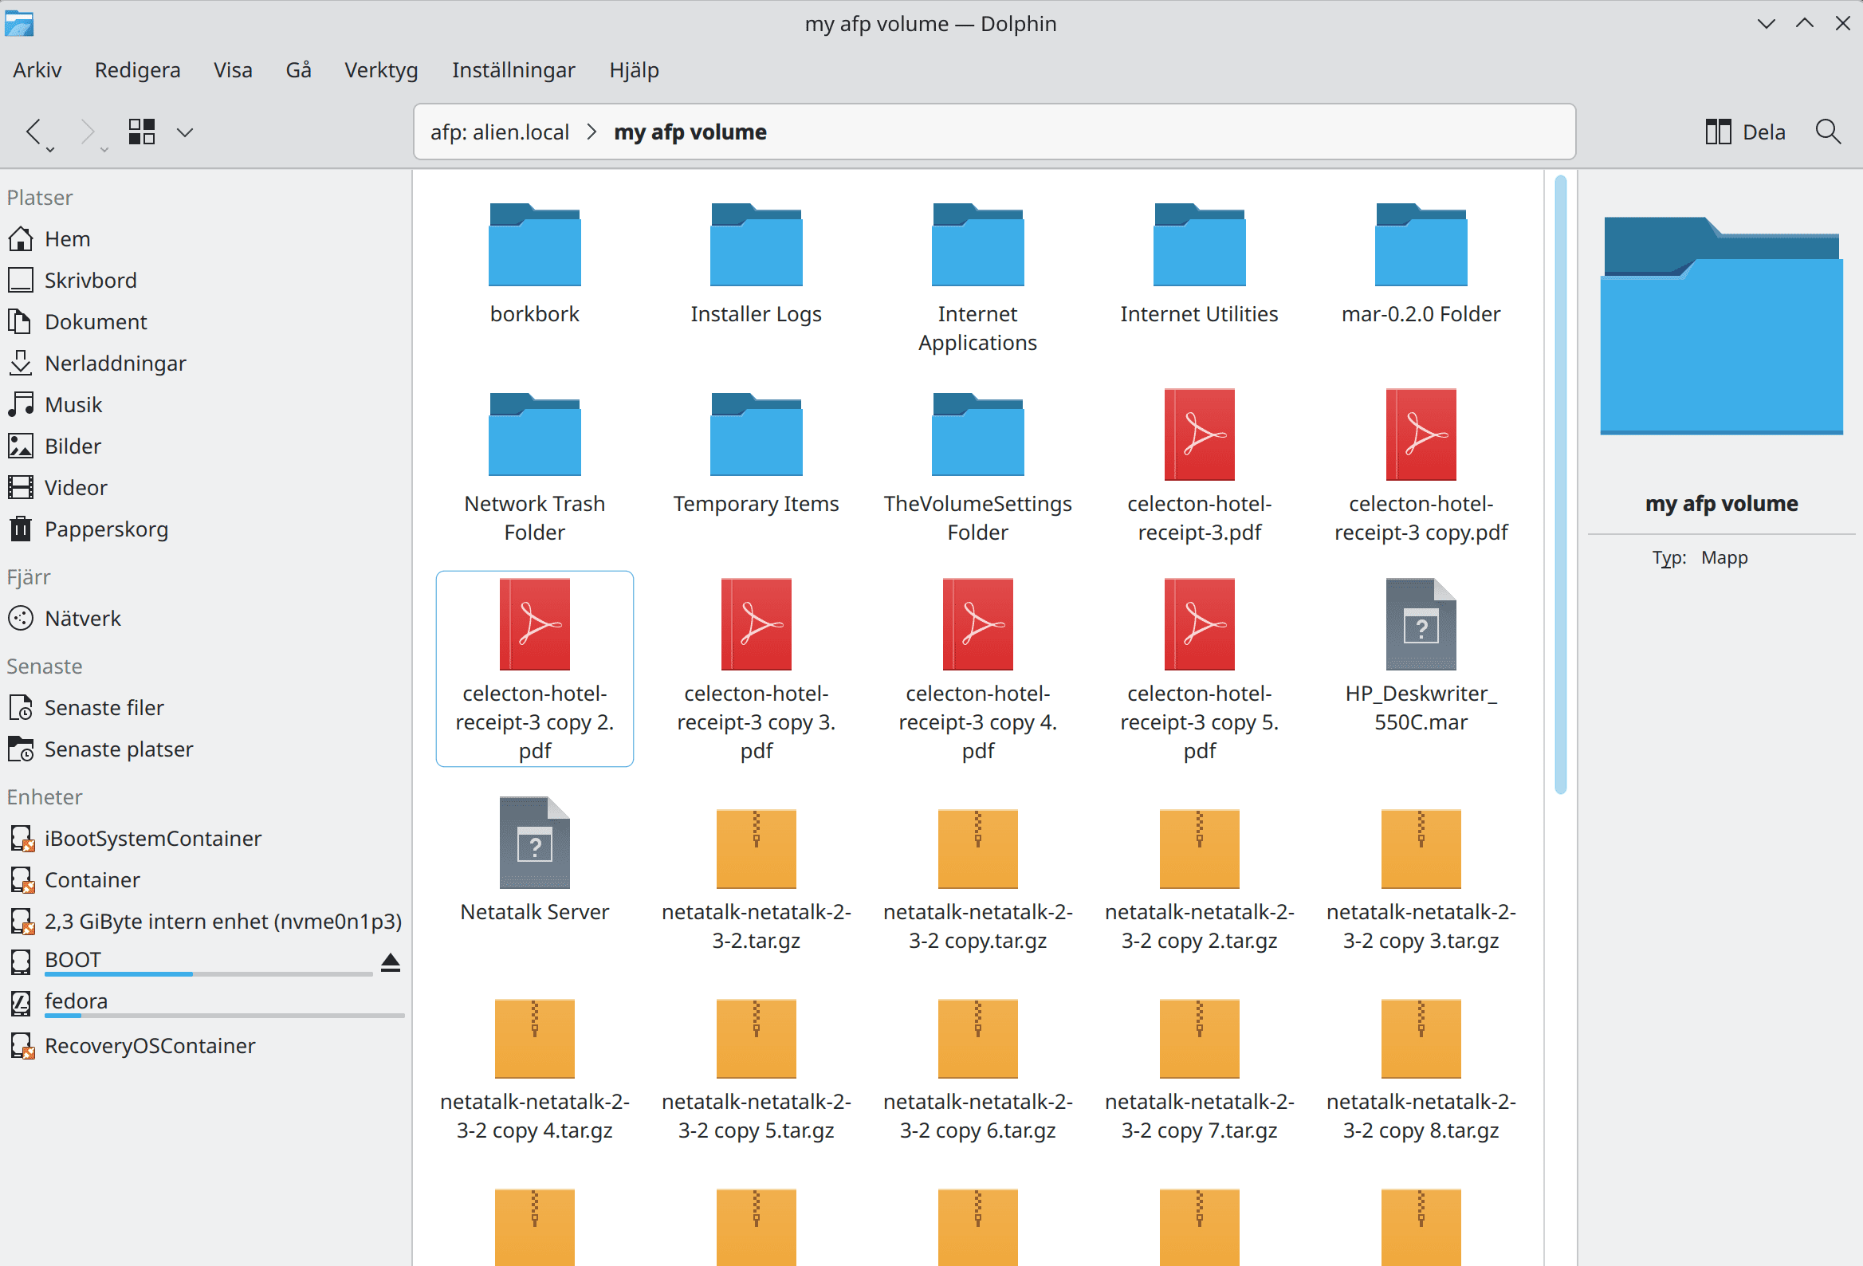This screenshot has width=1863, height=1266.
Task: Click the icons view mode button
Action: click(x=142, y=132)
